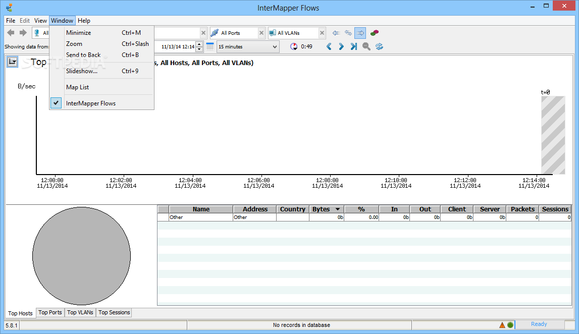
Task: Open the 15 minutes time range dropdown
Action: pyautogui.click(x=248, y=47)
